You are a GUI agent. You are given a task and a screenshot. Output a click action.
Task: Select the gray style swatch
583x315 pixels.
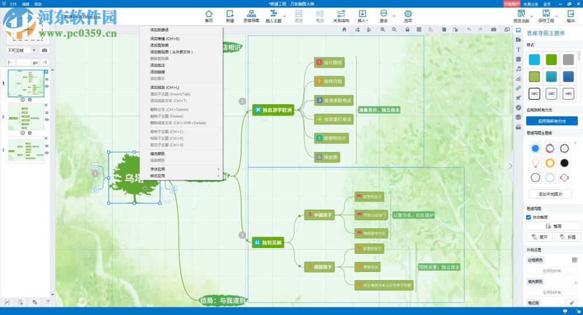coord(568,59)
